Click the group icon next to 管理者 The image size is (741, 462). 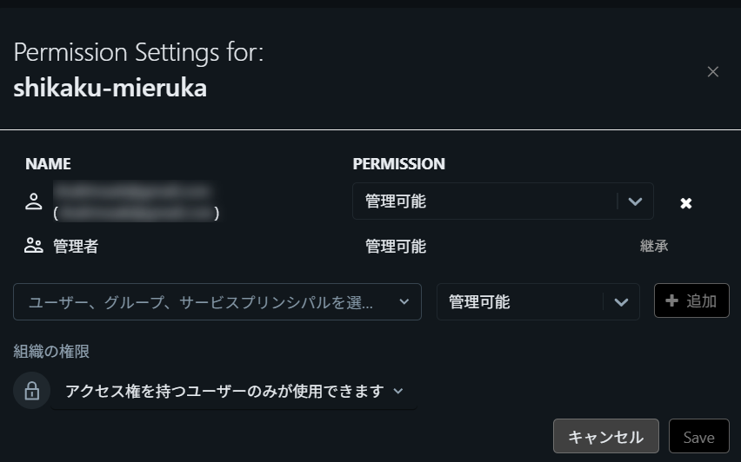point(33,246)
